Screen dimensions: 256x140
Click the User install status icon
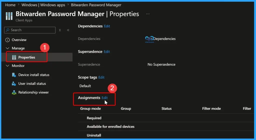point(14,84)
